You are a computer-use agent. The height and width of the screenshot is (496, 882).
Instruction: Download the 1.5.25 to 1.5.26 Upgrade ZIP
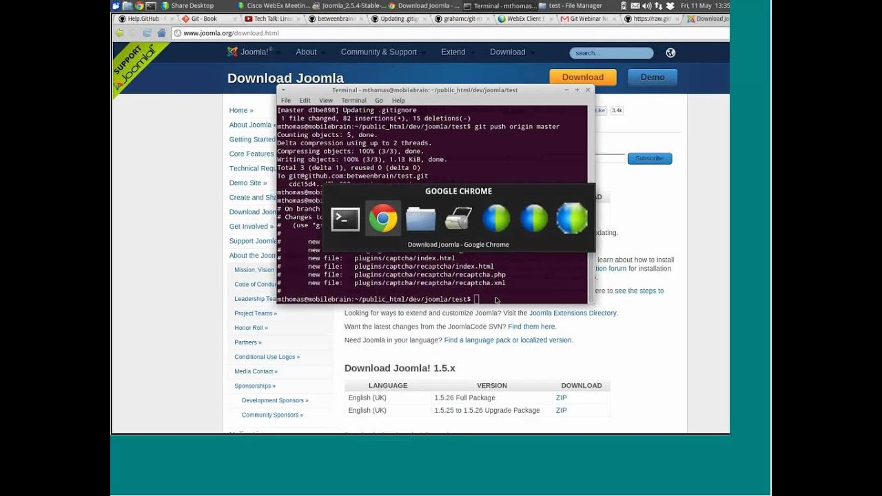pyautogui.click(x=562, y=410)
